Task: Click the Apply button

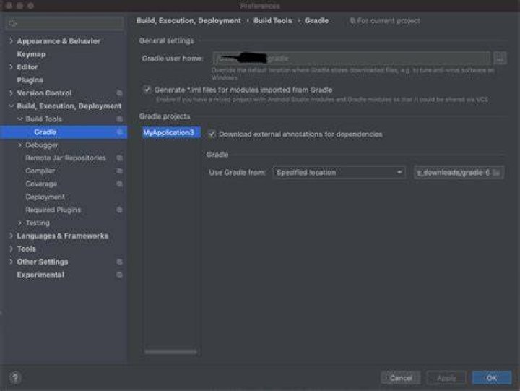Action: click(446, 378)
